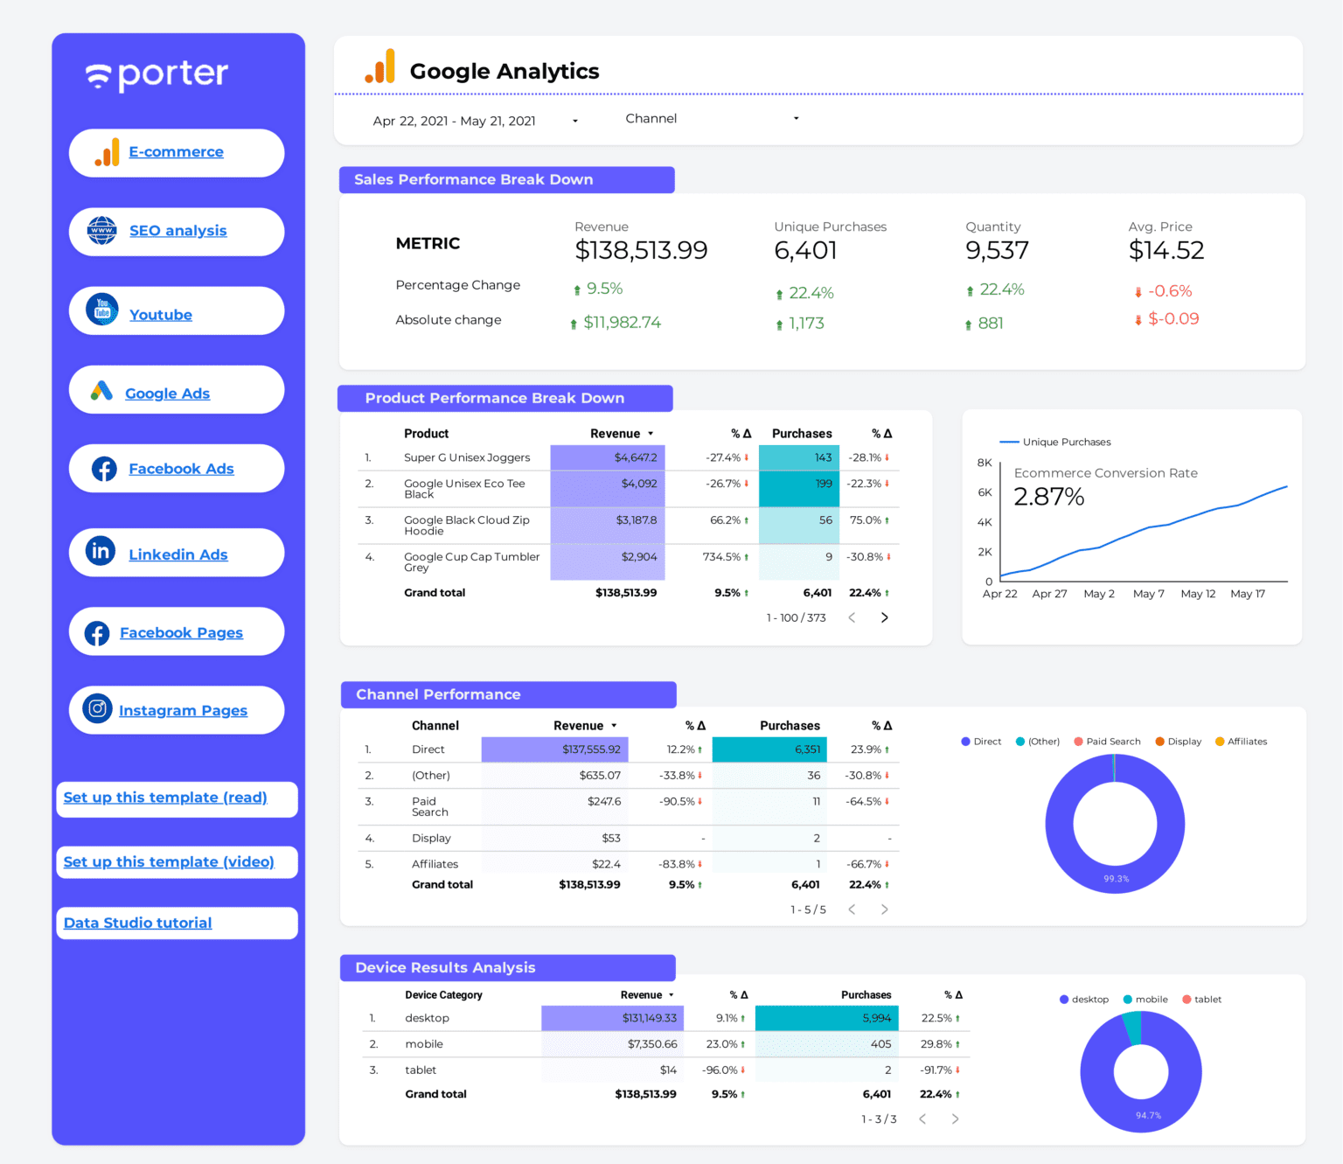Toggle the desktop legend in Device donut chart
The image size is (1343, 1164).
1084,999
